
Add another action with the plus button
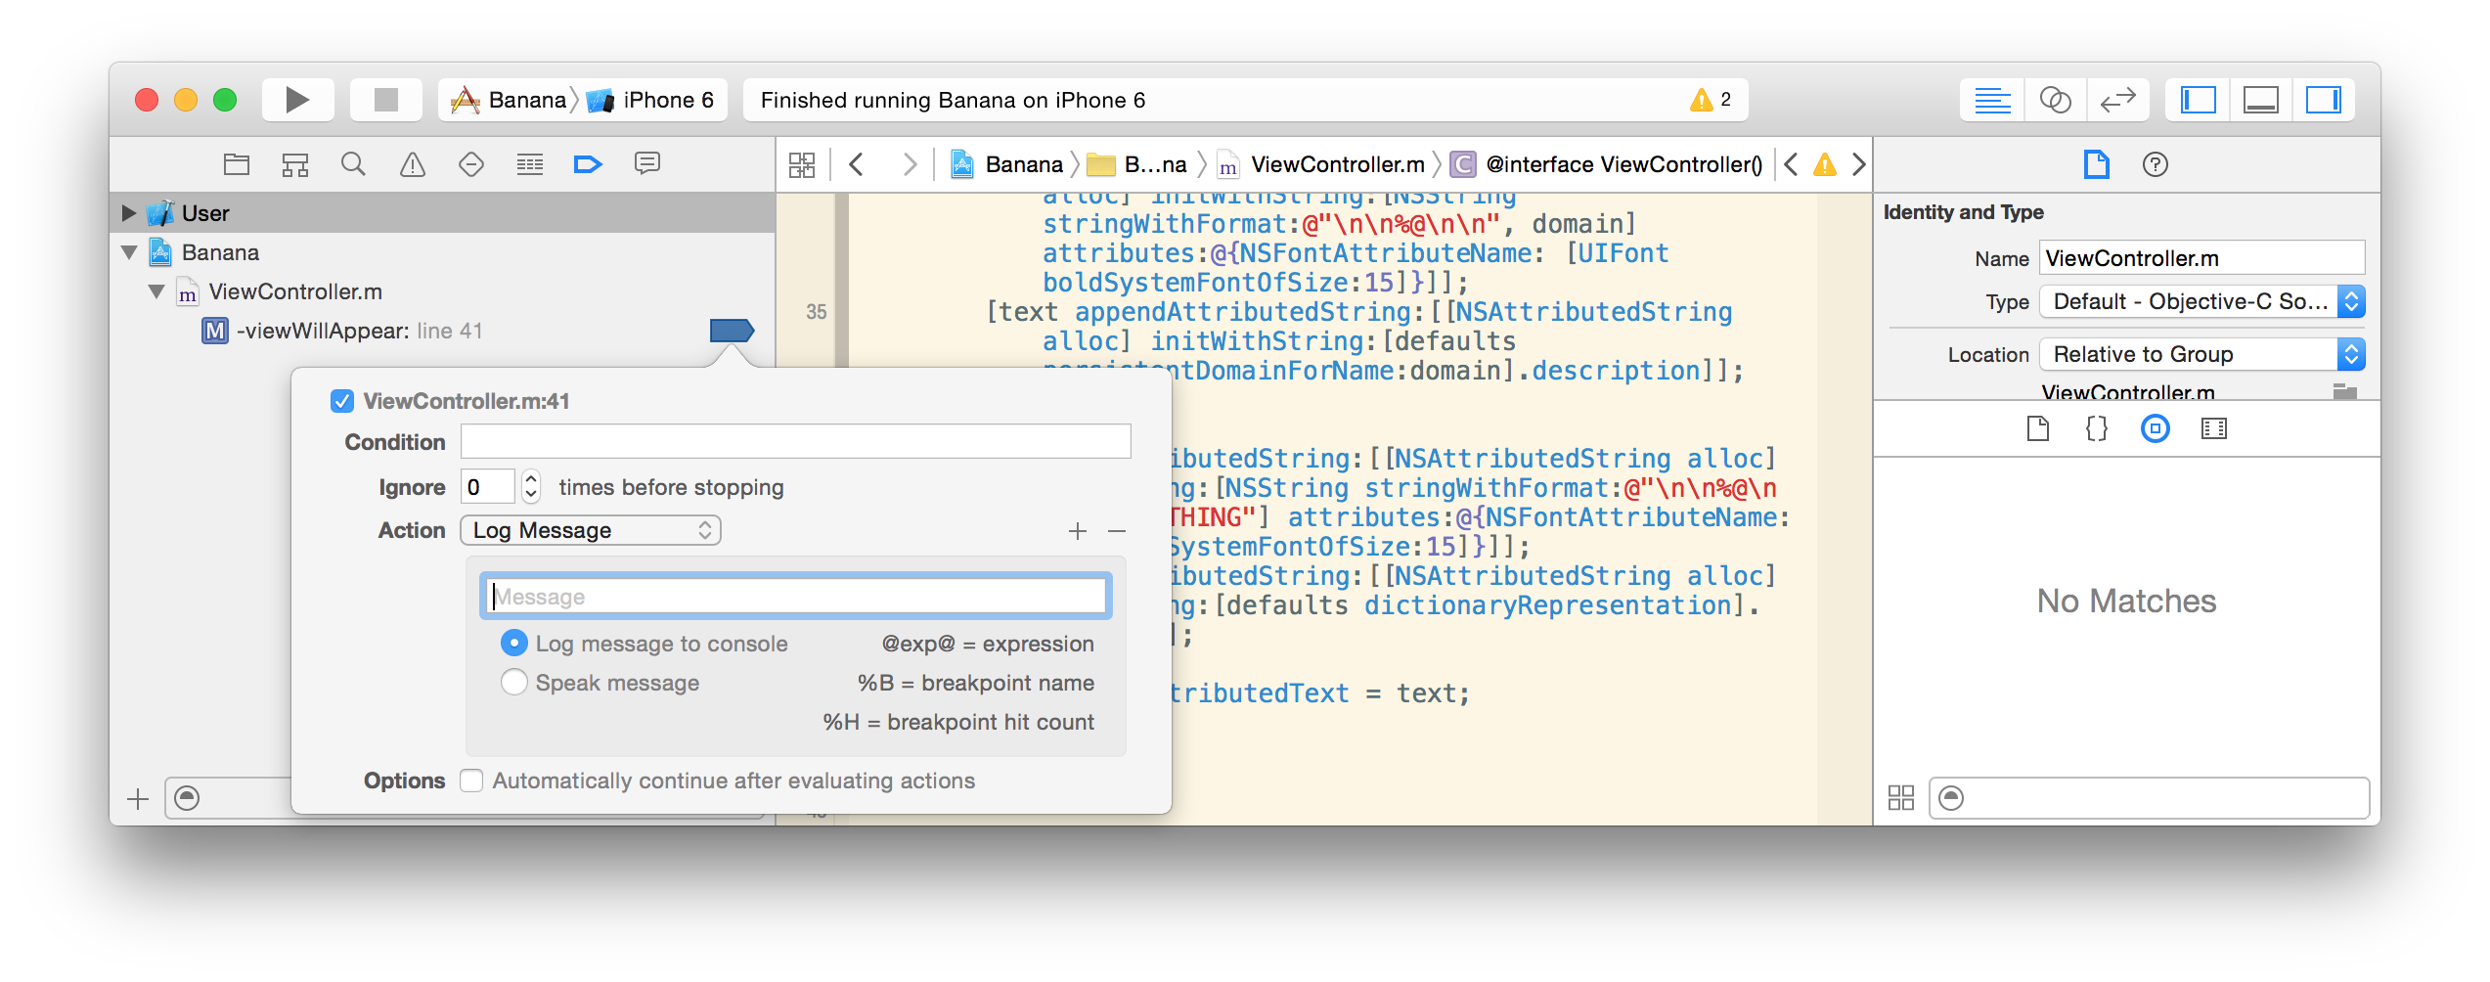[1078, 531]
